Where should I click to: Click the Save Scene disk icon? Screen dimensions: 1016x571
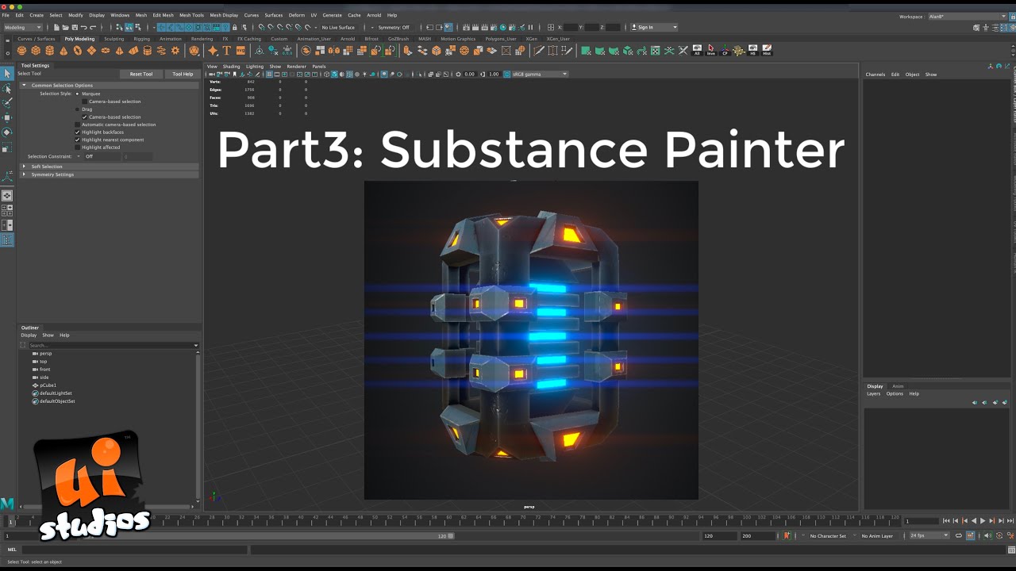(74, 28)
